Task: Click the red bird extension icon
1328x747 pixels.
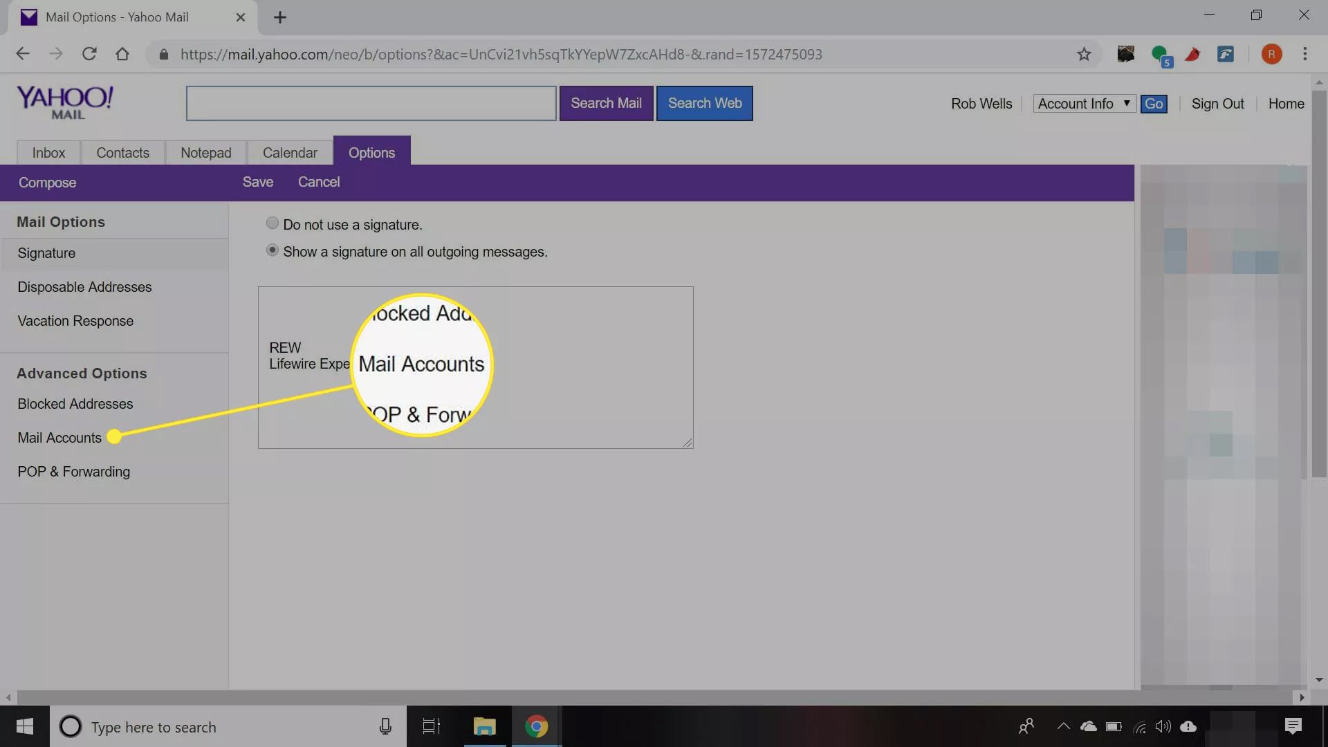Action: pos(1192,54)
